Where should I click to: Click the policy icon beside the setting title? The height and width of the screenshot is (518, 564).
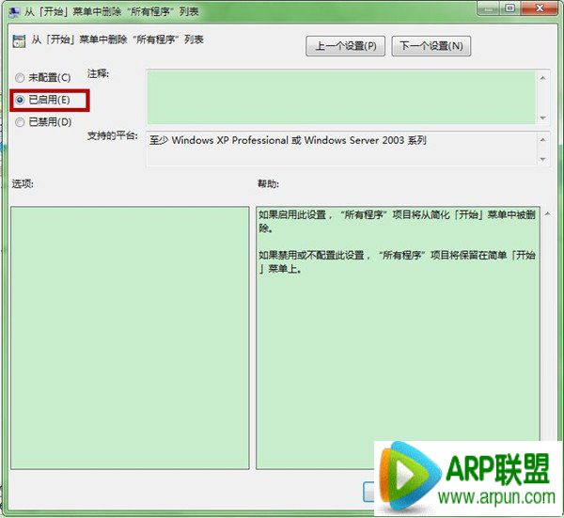click(19, 41)
